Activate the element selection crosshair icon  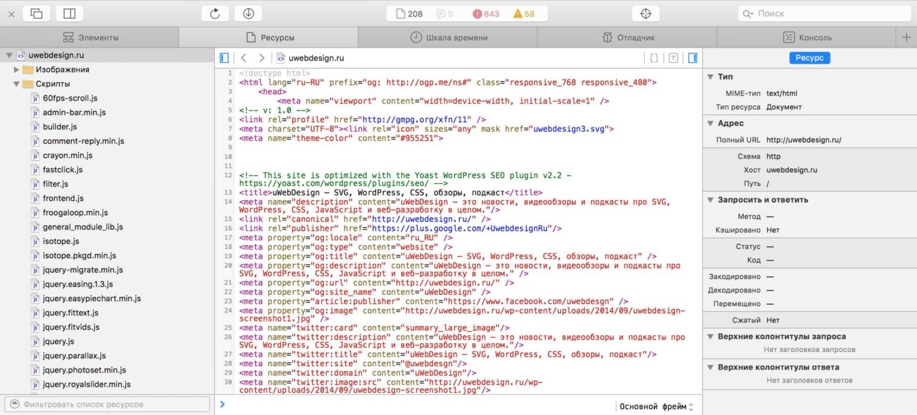[645, 14]
